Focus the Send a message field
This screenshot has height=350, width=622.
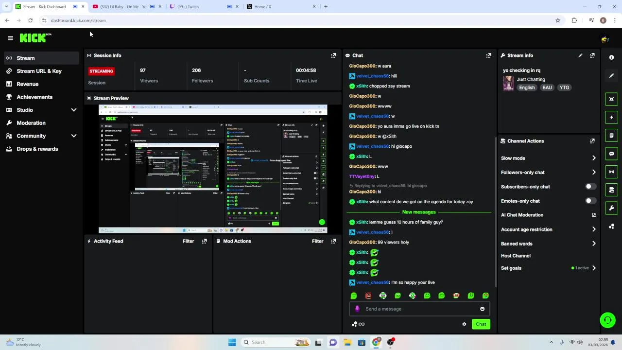coord(419,309)
